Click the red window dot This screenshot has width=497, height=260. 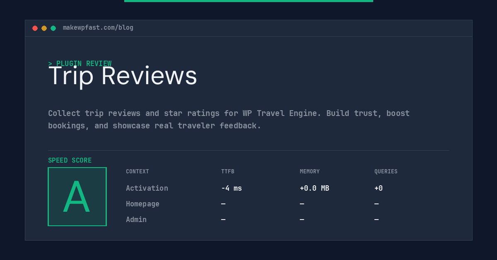(x=35, y=28)
